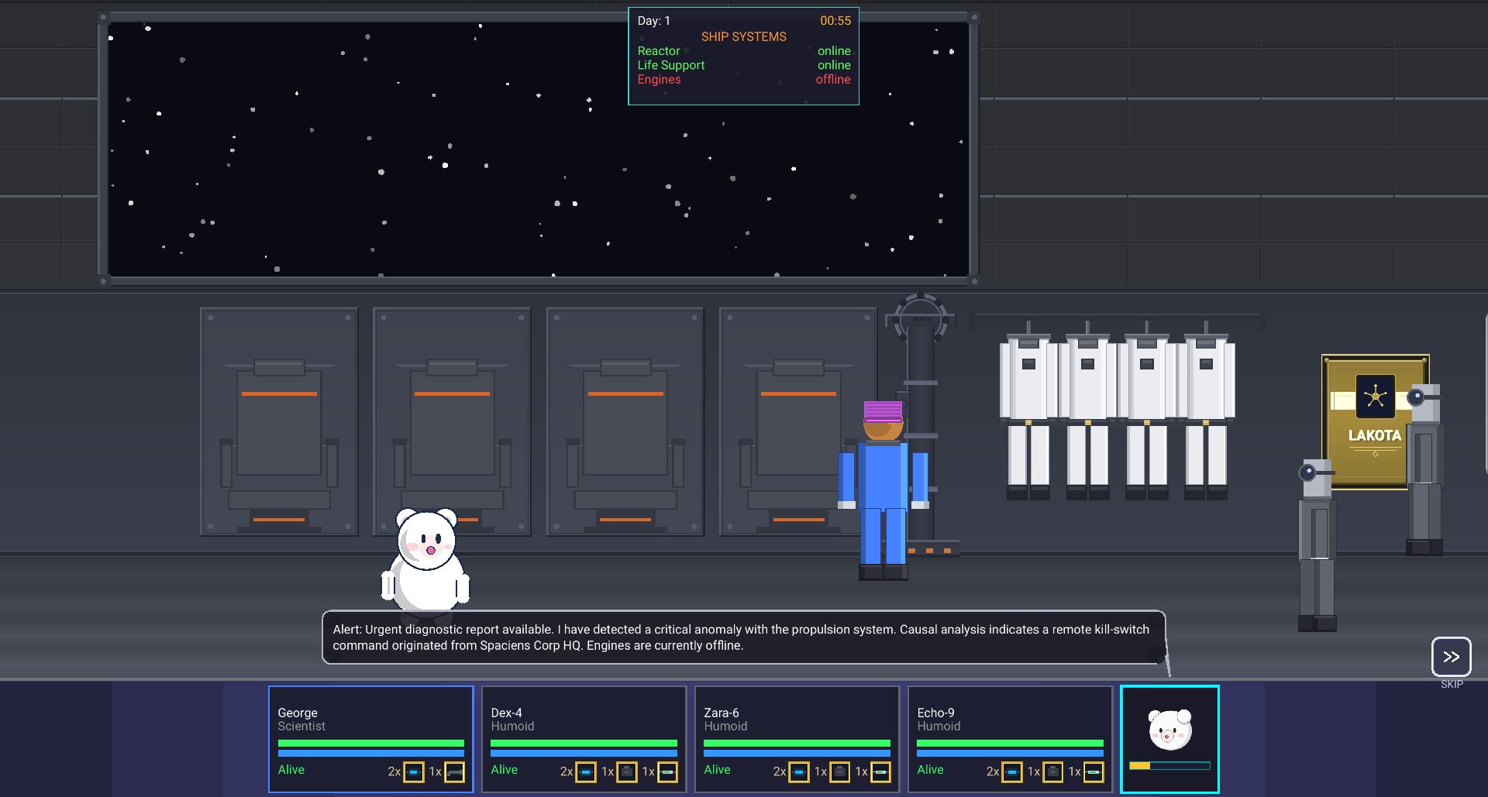Click Echo-9's blue energy bar

coord(1011,753)
